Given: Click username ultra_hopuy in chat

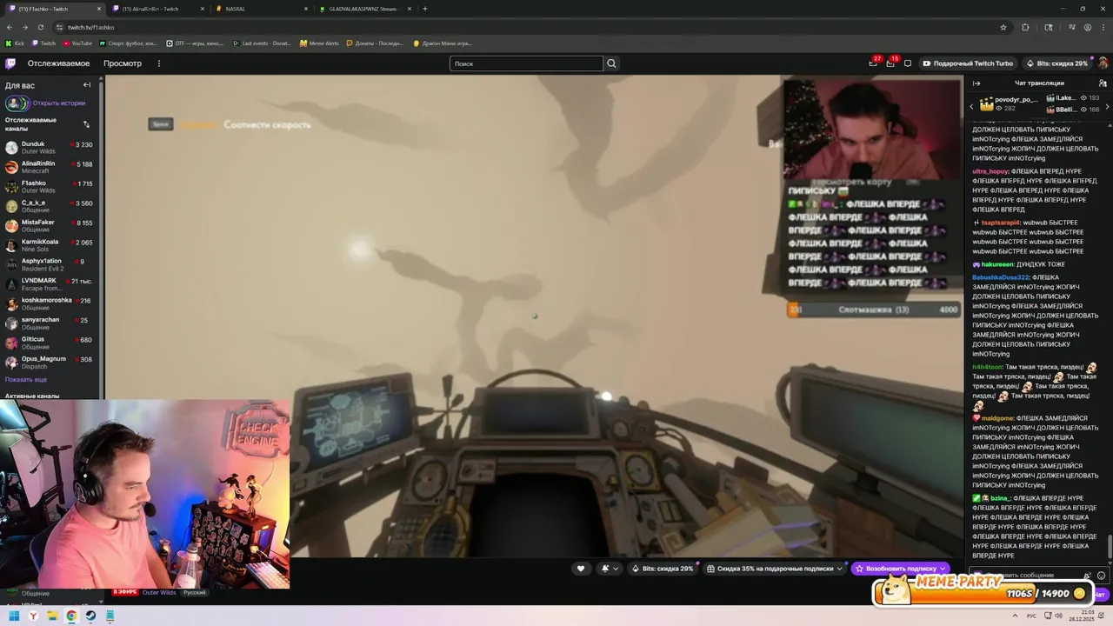Looking at the screenshot, I should 990,171.
